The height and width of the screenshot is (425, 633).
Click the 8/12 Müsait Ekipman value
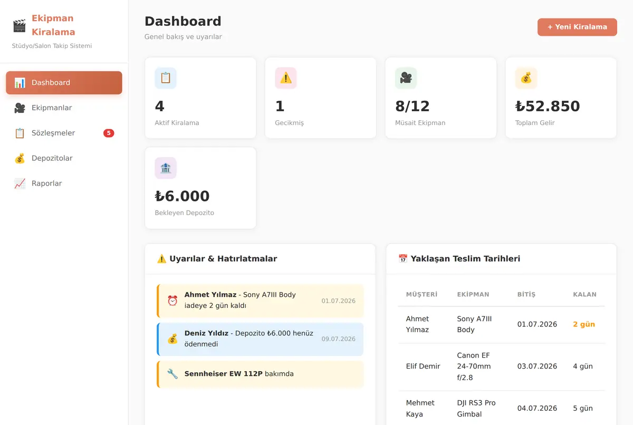(413, 106)
